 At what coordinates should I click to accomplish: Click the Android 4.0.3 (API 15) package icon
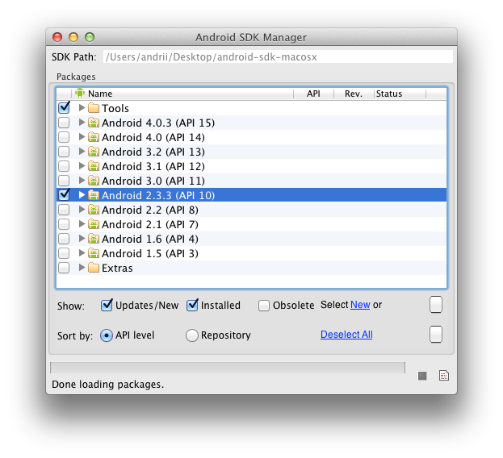94,123
